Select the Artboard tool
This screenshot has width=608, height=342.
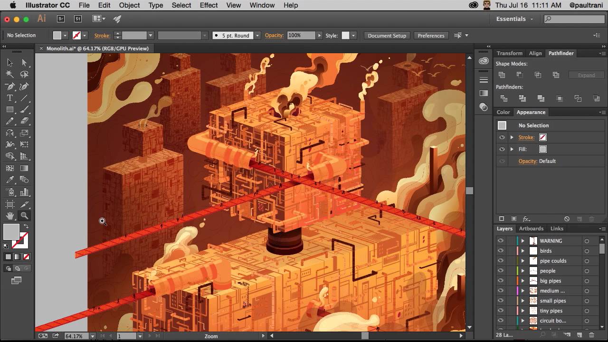coord(9,204)
